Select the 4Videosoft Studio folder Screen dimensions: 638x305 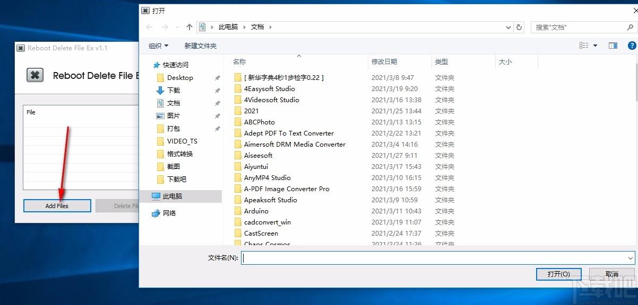click(272, 100)
